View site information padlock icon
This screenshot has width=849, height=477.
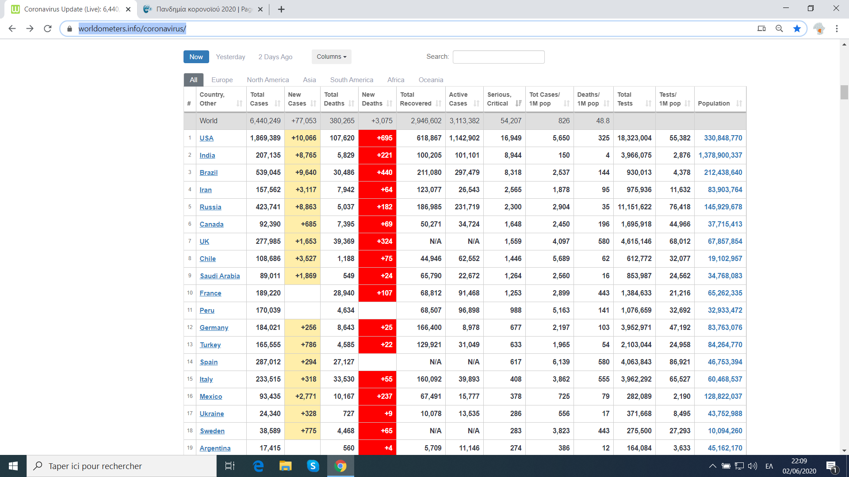tap(69, 29)
